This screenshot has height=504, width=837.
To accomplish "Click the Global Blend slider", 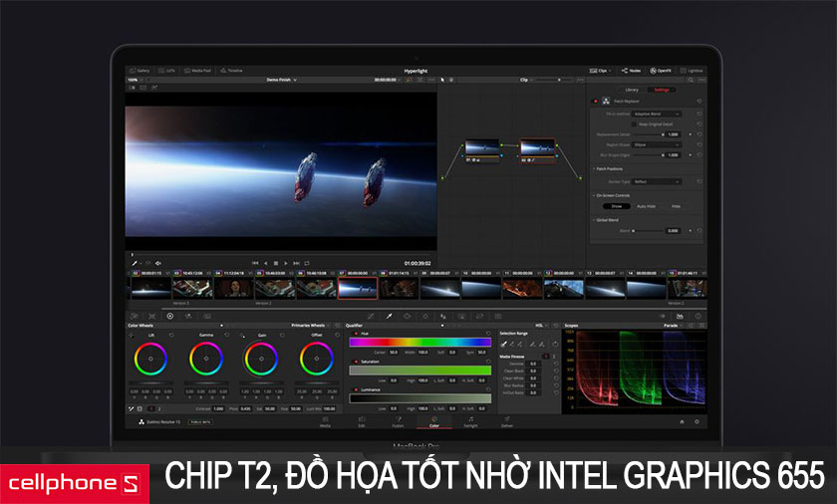I will [648, 231].
